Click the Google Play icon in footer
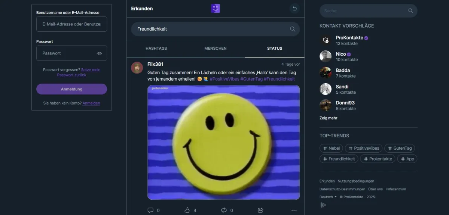The image size is (449, 215). tap(323, 205)
